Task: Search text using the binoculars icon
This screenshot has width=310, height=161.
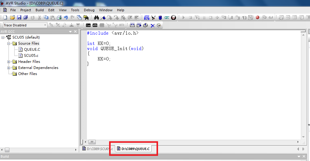Action: click(x=96, y=17)
